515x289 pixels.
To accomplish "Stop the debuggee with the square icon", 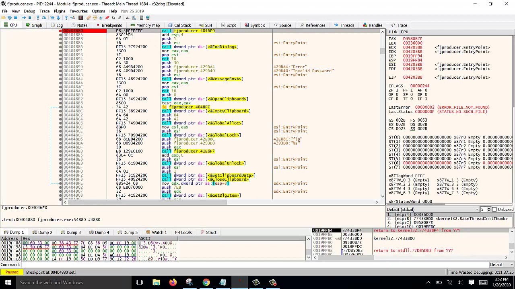I will (16, 18).
